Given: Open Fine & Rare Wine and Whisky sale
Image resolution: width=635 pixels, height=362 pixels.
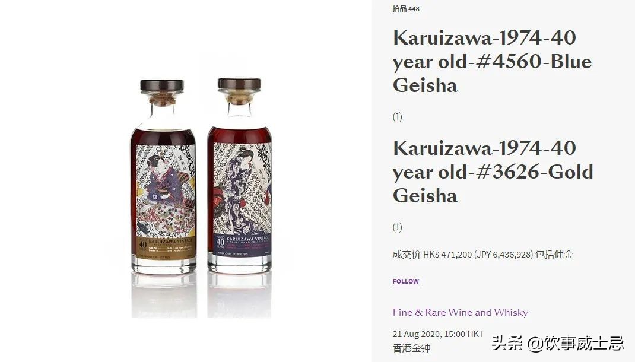Looking at the screenshot, I should pyautogui.click(x=461, y=312).
